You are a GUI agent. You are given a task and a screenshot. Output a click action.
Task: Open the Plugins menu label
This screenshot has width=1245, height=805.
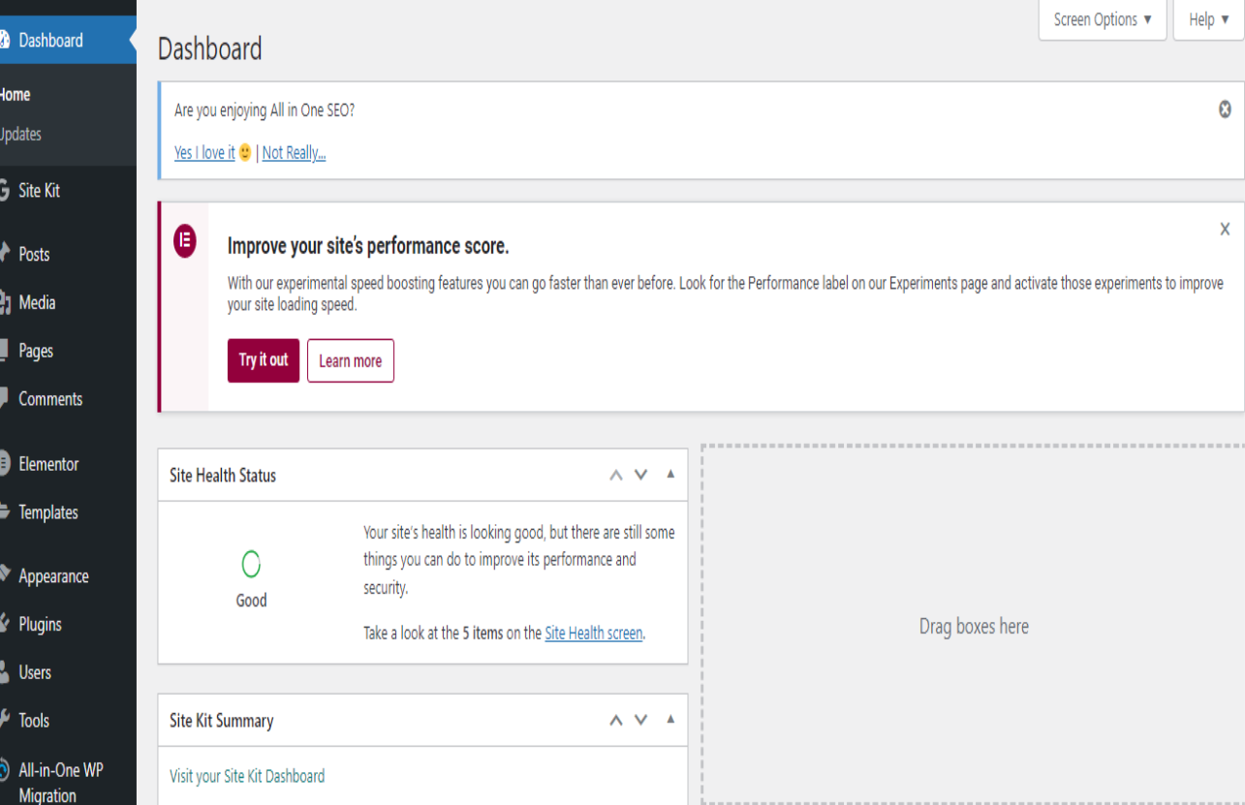[x=40, y=624]
